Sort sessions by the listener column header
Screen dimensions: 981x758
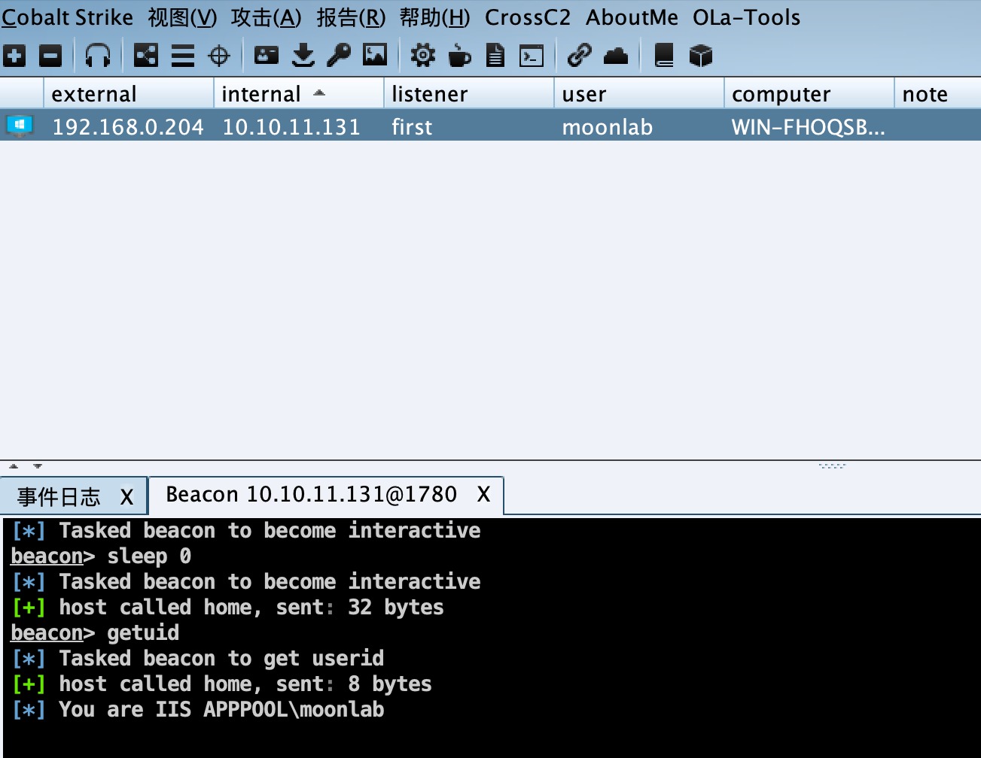tap(429, 94)
